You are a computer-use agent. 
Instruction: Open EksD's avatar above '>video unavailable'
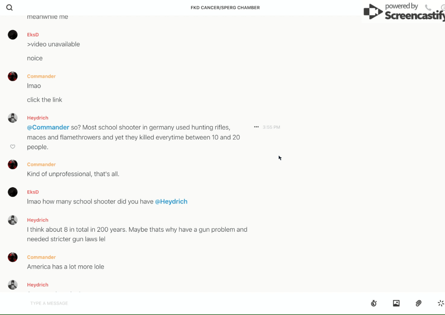[13, 35]
